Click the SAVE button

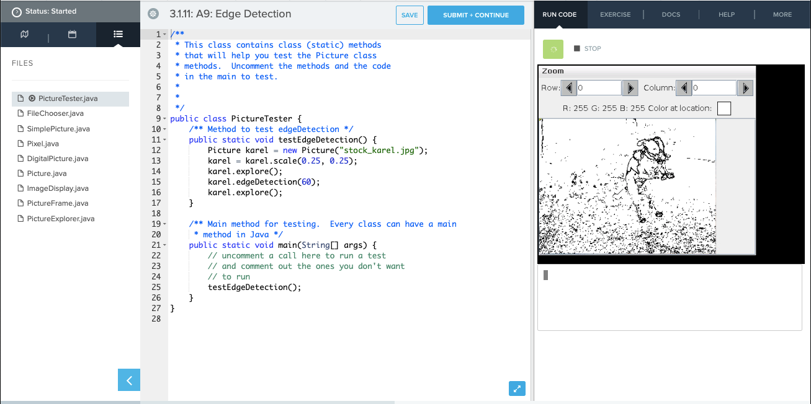pos(410,14)
